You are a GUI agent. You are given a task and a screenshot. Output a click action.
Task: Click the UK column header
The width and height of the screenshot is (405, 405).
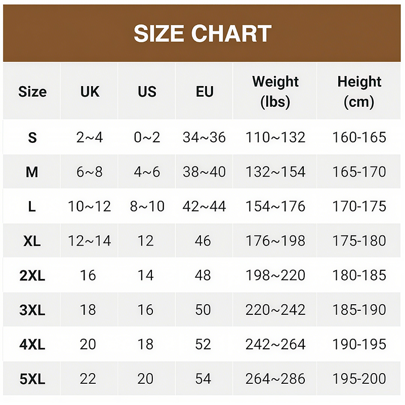click(90, 92)
